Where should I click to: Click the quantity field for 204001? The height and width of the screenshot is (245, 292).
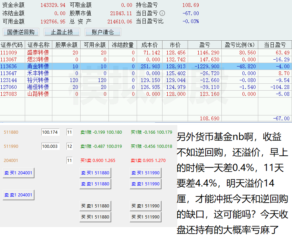point(70,160)
